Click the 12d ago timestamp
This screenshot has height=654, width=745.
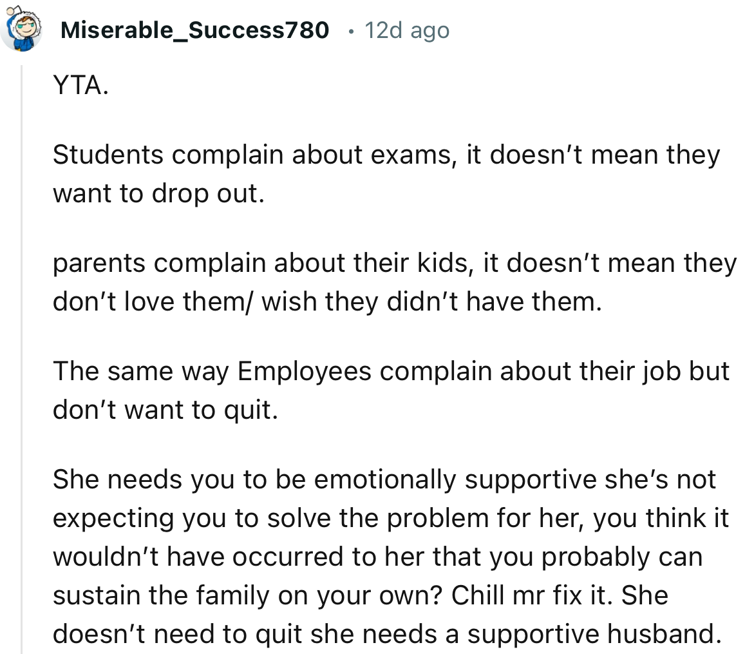click(406, 29)
